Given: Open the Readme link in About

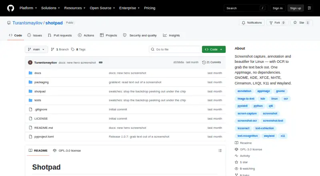Looking at the screenshot, I should (x=243, y=143).
